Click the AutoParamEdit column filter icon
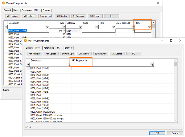Image resolution: width=185 pixels, height=137 pixels. (x=132, y=27)
